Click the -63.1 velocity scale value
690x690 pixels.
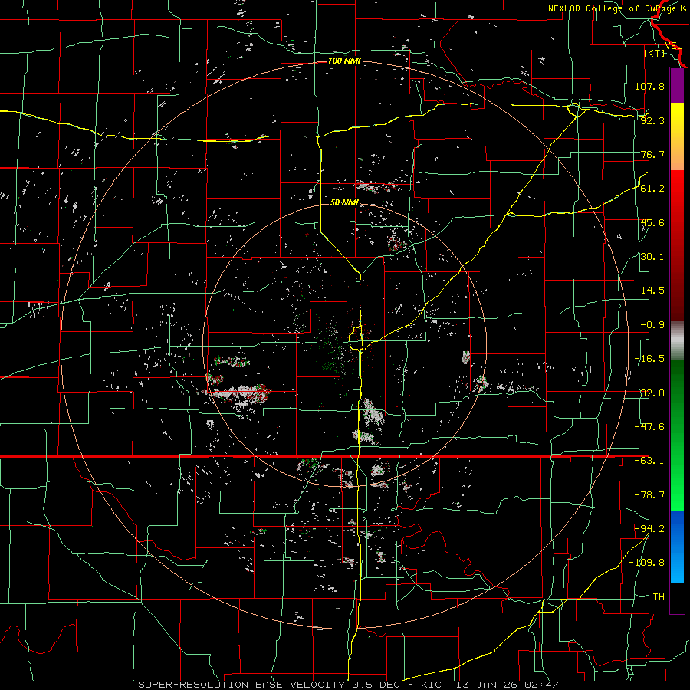649,461
